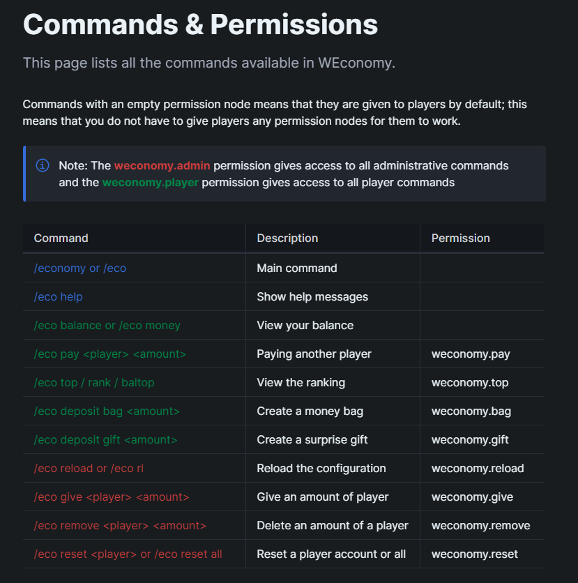This screenshot has height=583, width=578.
Task: Click the Description column header
Action: tap(287, 238)
